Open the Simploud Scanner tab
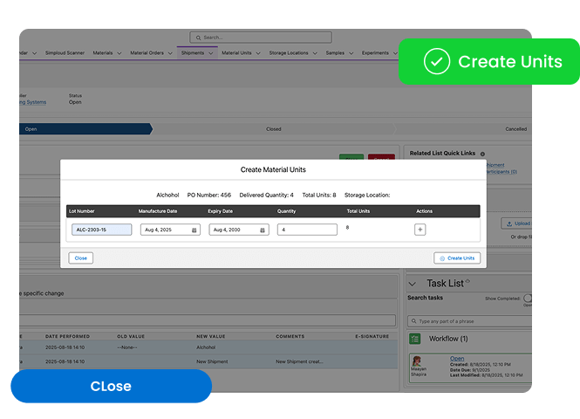Image resolution: width=580 pixels, height=419 pixels. pyautogui.click(x=65, y=53)
